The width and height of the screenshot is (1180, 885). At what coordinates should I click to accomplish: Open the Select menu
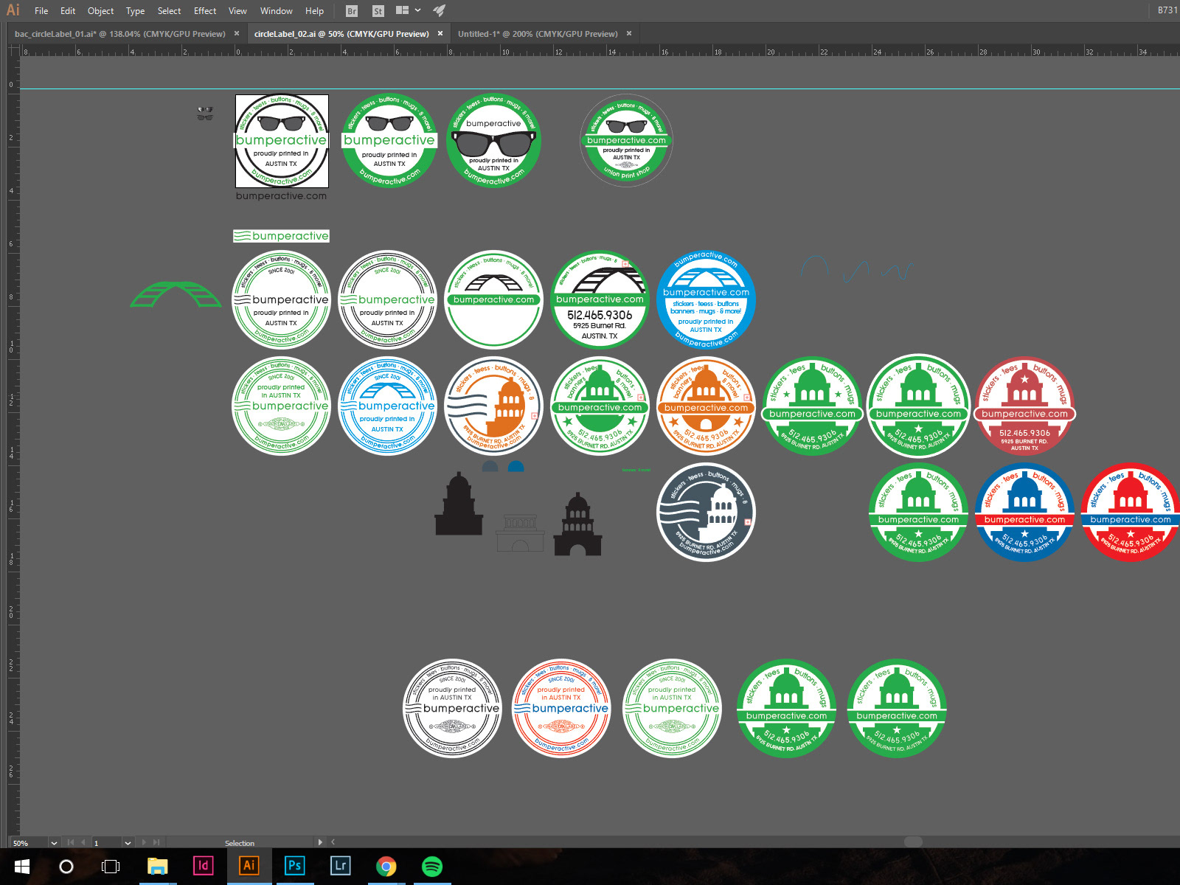pyautogui.click(x=169, y=11)
